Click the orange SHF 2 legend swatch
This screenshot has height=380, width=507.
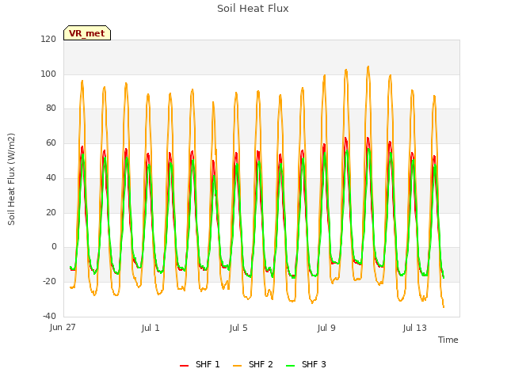click(237, 366)
